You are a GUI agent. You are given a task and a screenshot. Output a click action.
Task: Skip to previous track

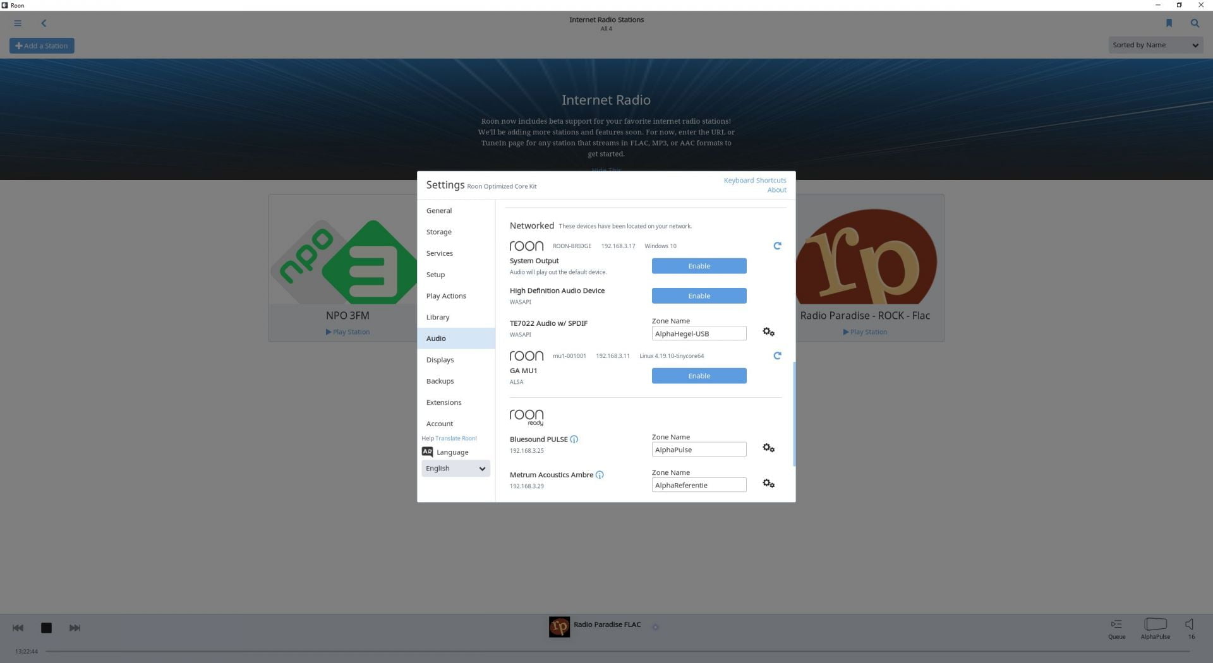[x=18, y=628]
